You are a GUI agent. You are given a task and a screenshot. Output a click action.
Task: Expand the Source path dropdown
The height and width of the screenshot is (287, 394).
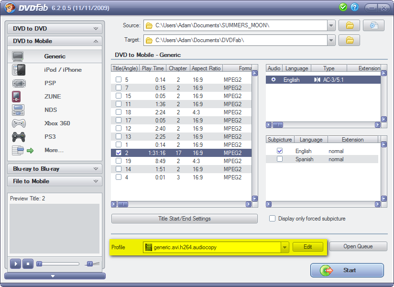pos(331,25)
